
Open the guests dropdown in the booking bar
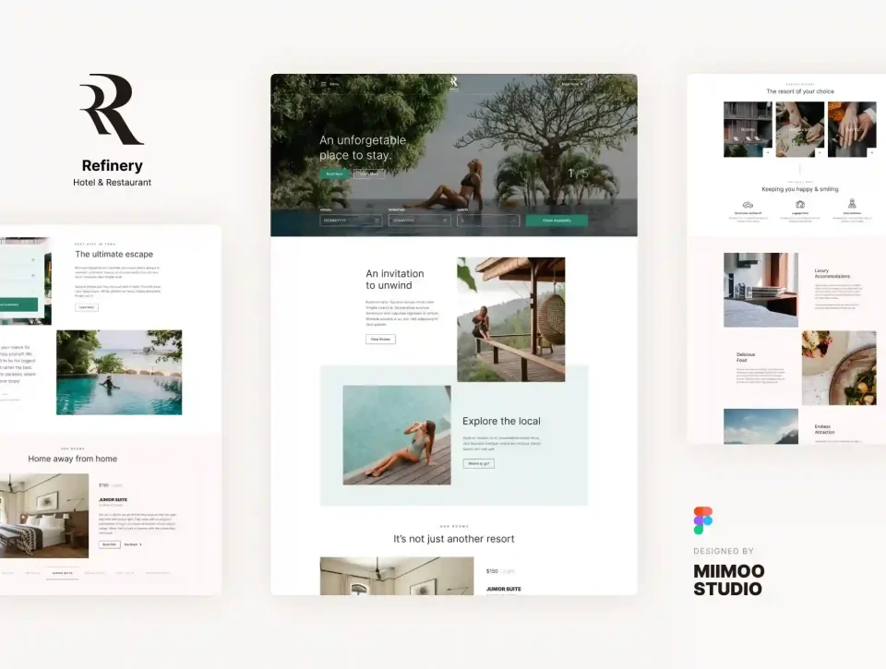(487, 221)
